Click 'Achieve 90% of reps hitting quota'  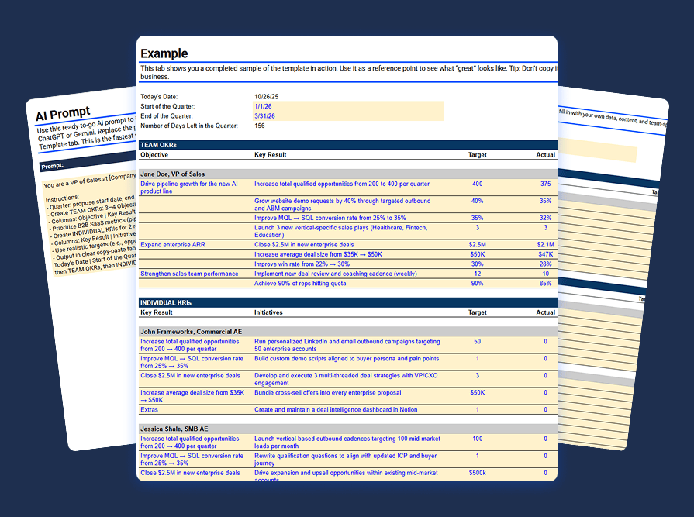click(x=300, y=284)
